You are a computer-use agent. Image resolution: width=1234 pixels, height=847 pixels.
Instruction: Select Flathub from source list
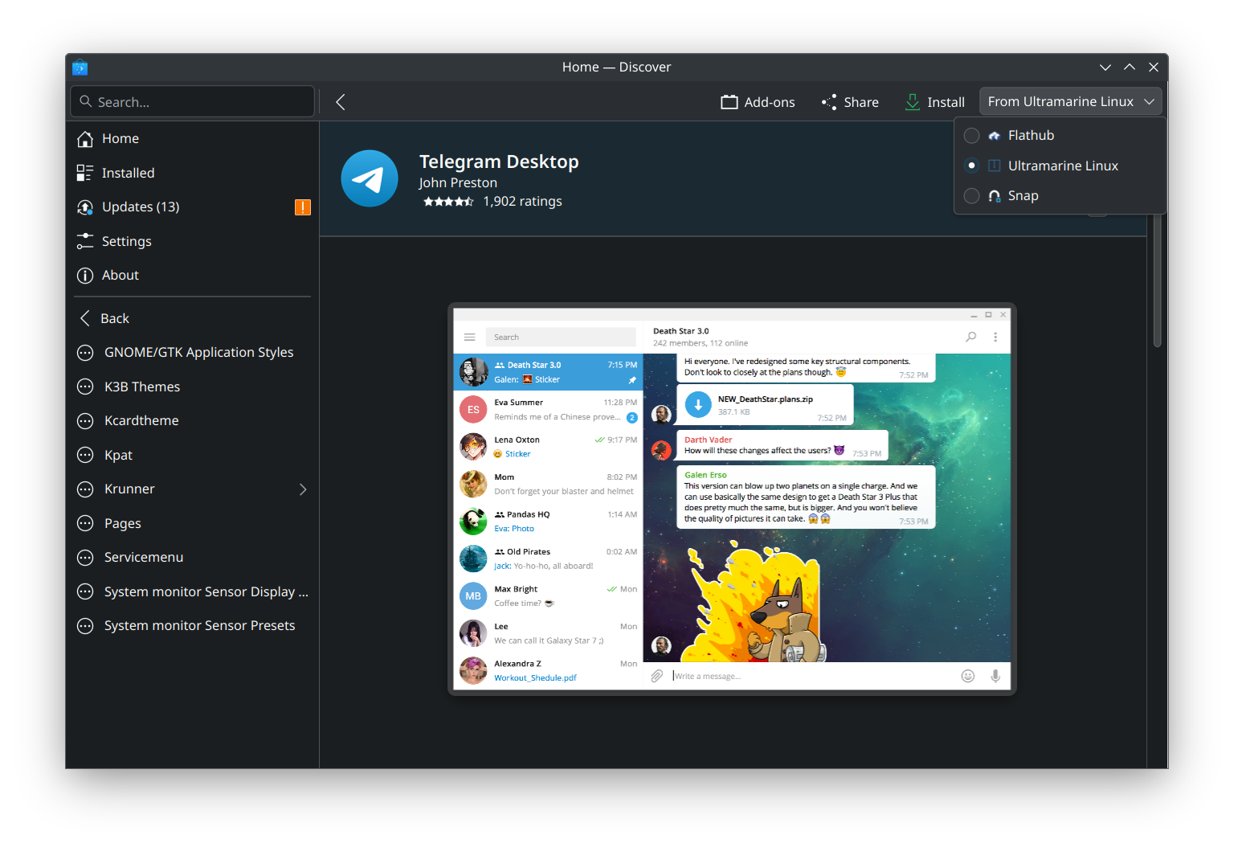(x=1060, y=136)
